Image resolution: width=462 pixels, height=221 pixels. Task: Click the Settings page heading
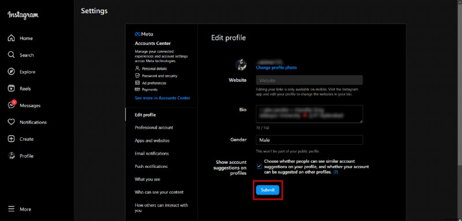[94, 11]
